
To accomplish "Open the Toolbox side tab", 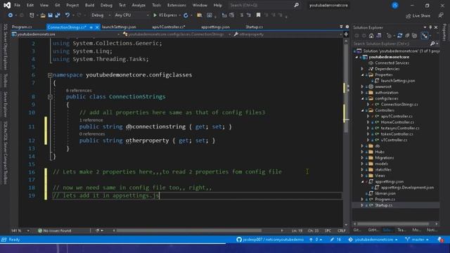I will [x=5, y=81].
